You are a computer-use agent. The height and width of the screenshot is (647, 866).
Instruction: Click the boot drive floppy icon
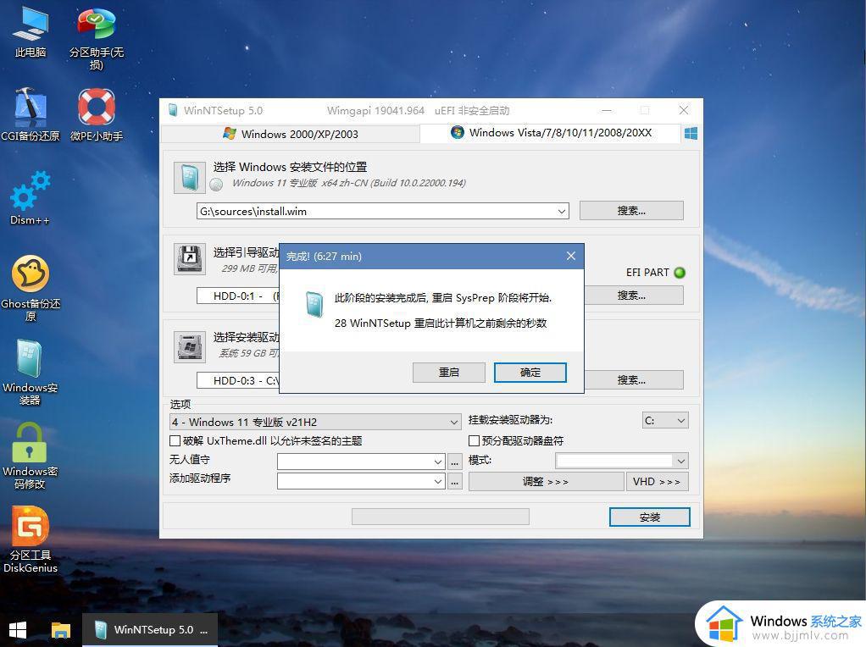[x=190, y=259]
